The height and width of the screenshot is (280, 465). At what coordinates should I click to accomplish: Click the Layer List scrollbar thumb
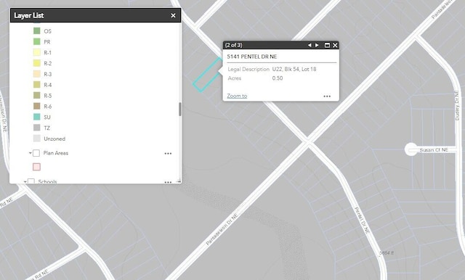[x=179, y=110]
